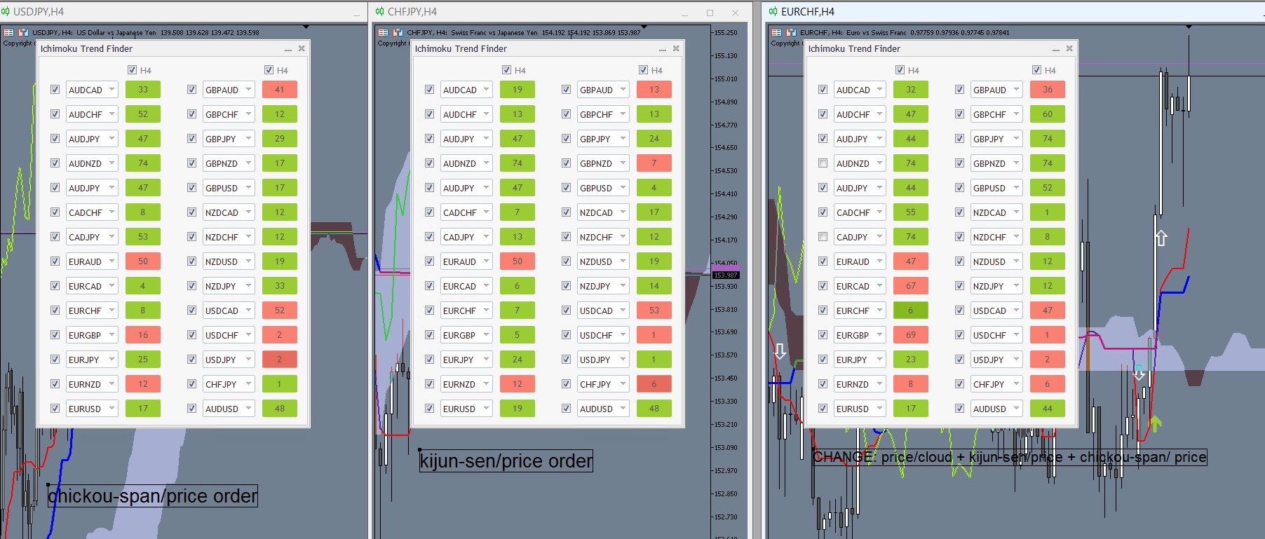The image size is (1265, 539).
Task: Close the CHFJPY,H4 chart window
Action: [x=735, y=13]
